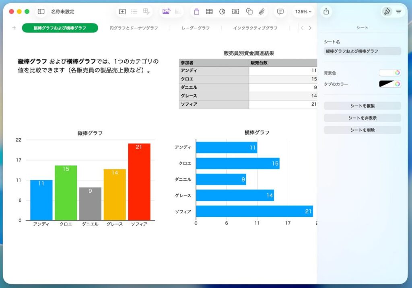Toggle the Format paintbrush inspector icon
This screenshot has width=412, height=288.
(387, 12)
